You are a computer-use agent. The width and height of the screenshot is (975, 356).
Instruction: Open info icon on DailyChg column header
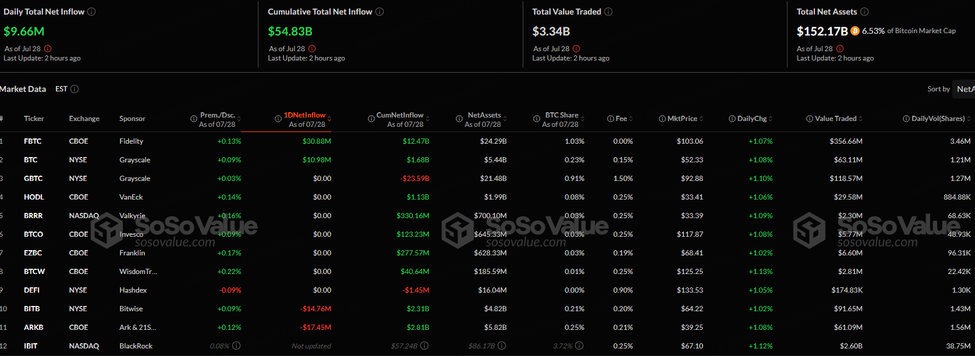(x=732, y=119)
